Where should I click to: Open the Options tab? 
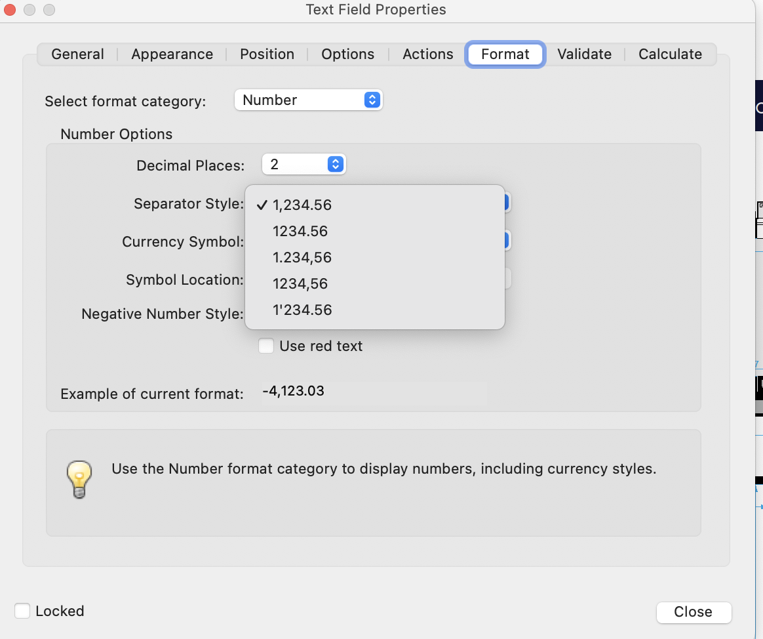pos(347,54)
